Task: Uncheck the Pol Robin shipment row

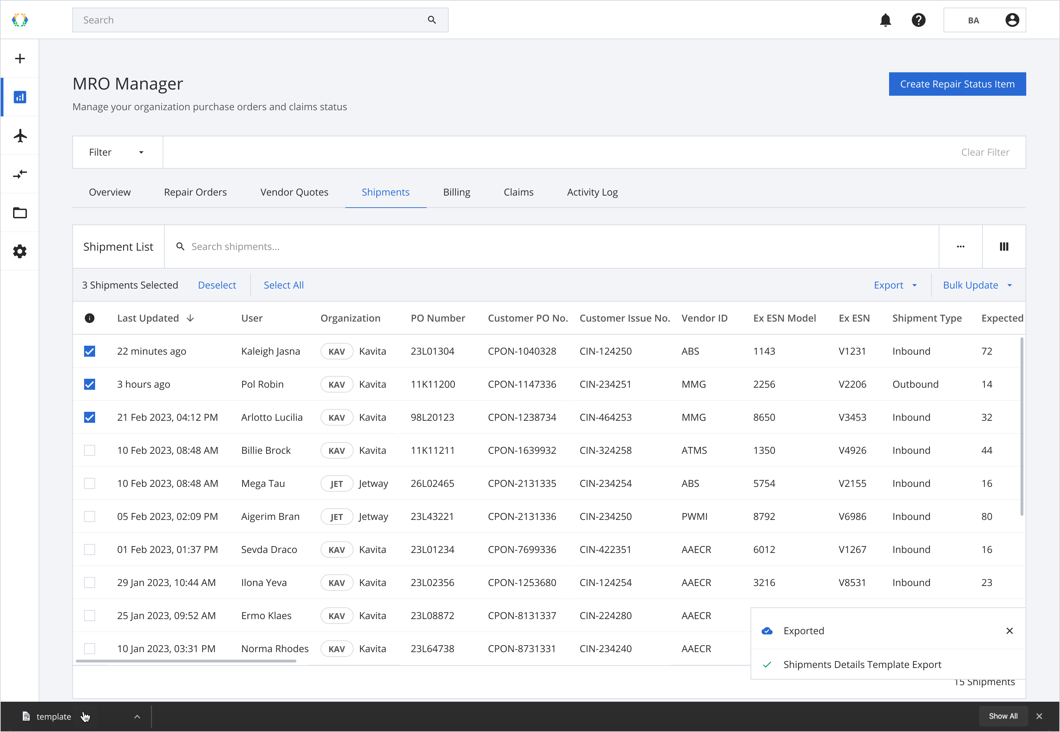Action: 90,384
